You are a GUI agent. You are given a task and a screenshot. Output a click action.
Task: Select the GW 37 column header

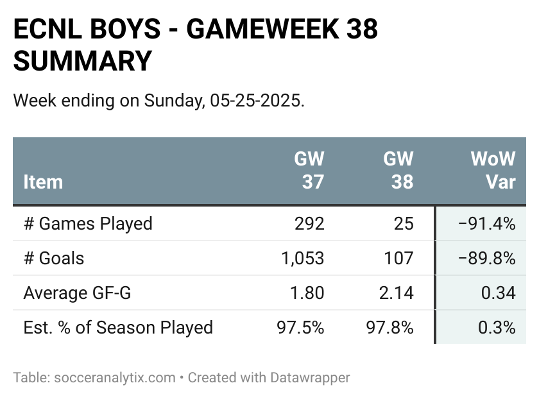click(x=309, y=170)
